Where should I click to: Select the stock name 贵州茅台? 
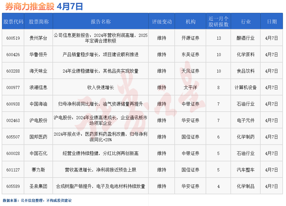point(38,38)
